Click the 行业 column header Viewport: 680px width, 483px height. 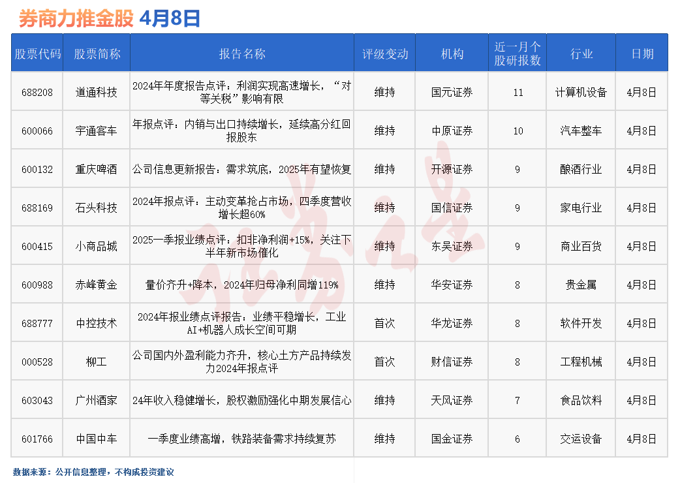[581, 54]
